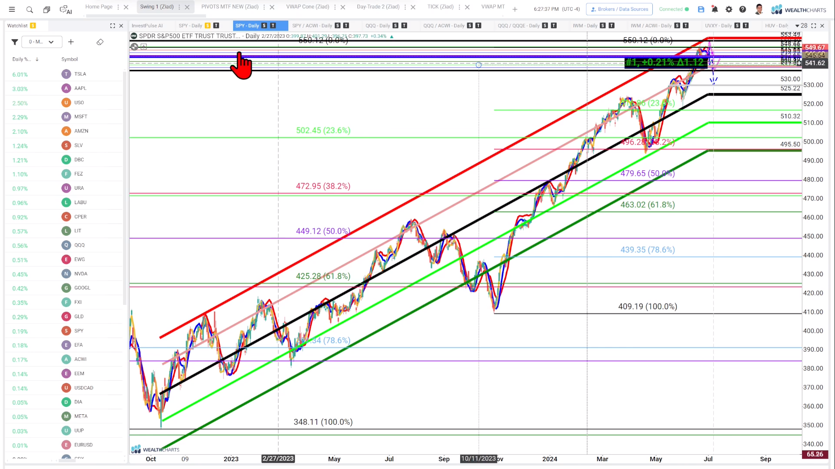Click Brokers / Data Sources button
835x469 pixels.
click(620, 9)
